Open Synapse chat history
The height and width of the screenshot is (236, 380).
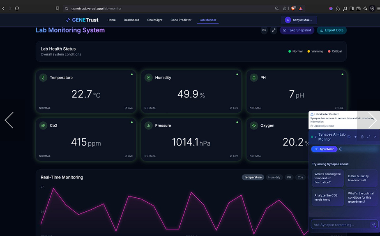coord(349,137)
